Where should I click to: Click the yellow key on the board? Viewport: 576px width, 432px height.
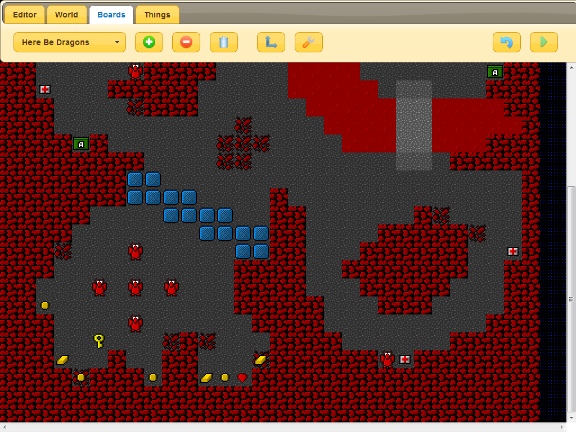coord(99,340)
